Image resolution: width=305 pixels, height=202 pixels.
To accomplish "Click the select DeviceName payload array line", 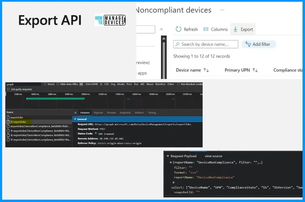I will (x=237, y=188).
